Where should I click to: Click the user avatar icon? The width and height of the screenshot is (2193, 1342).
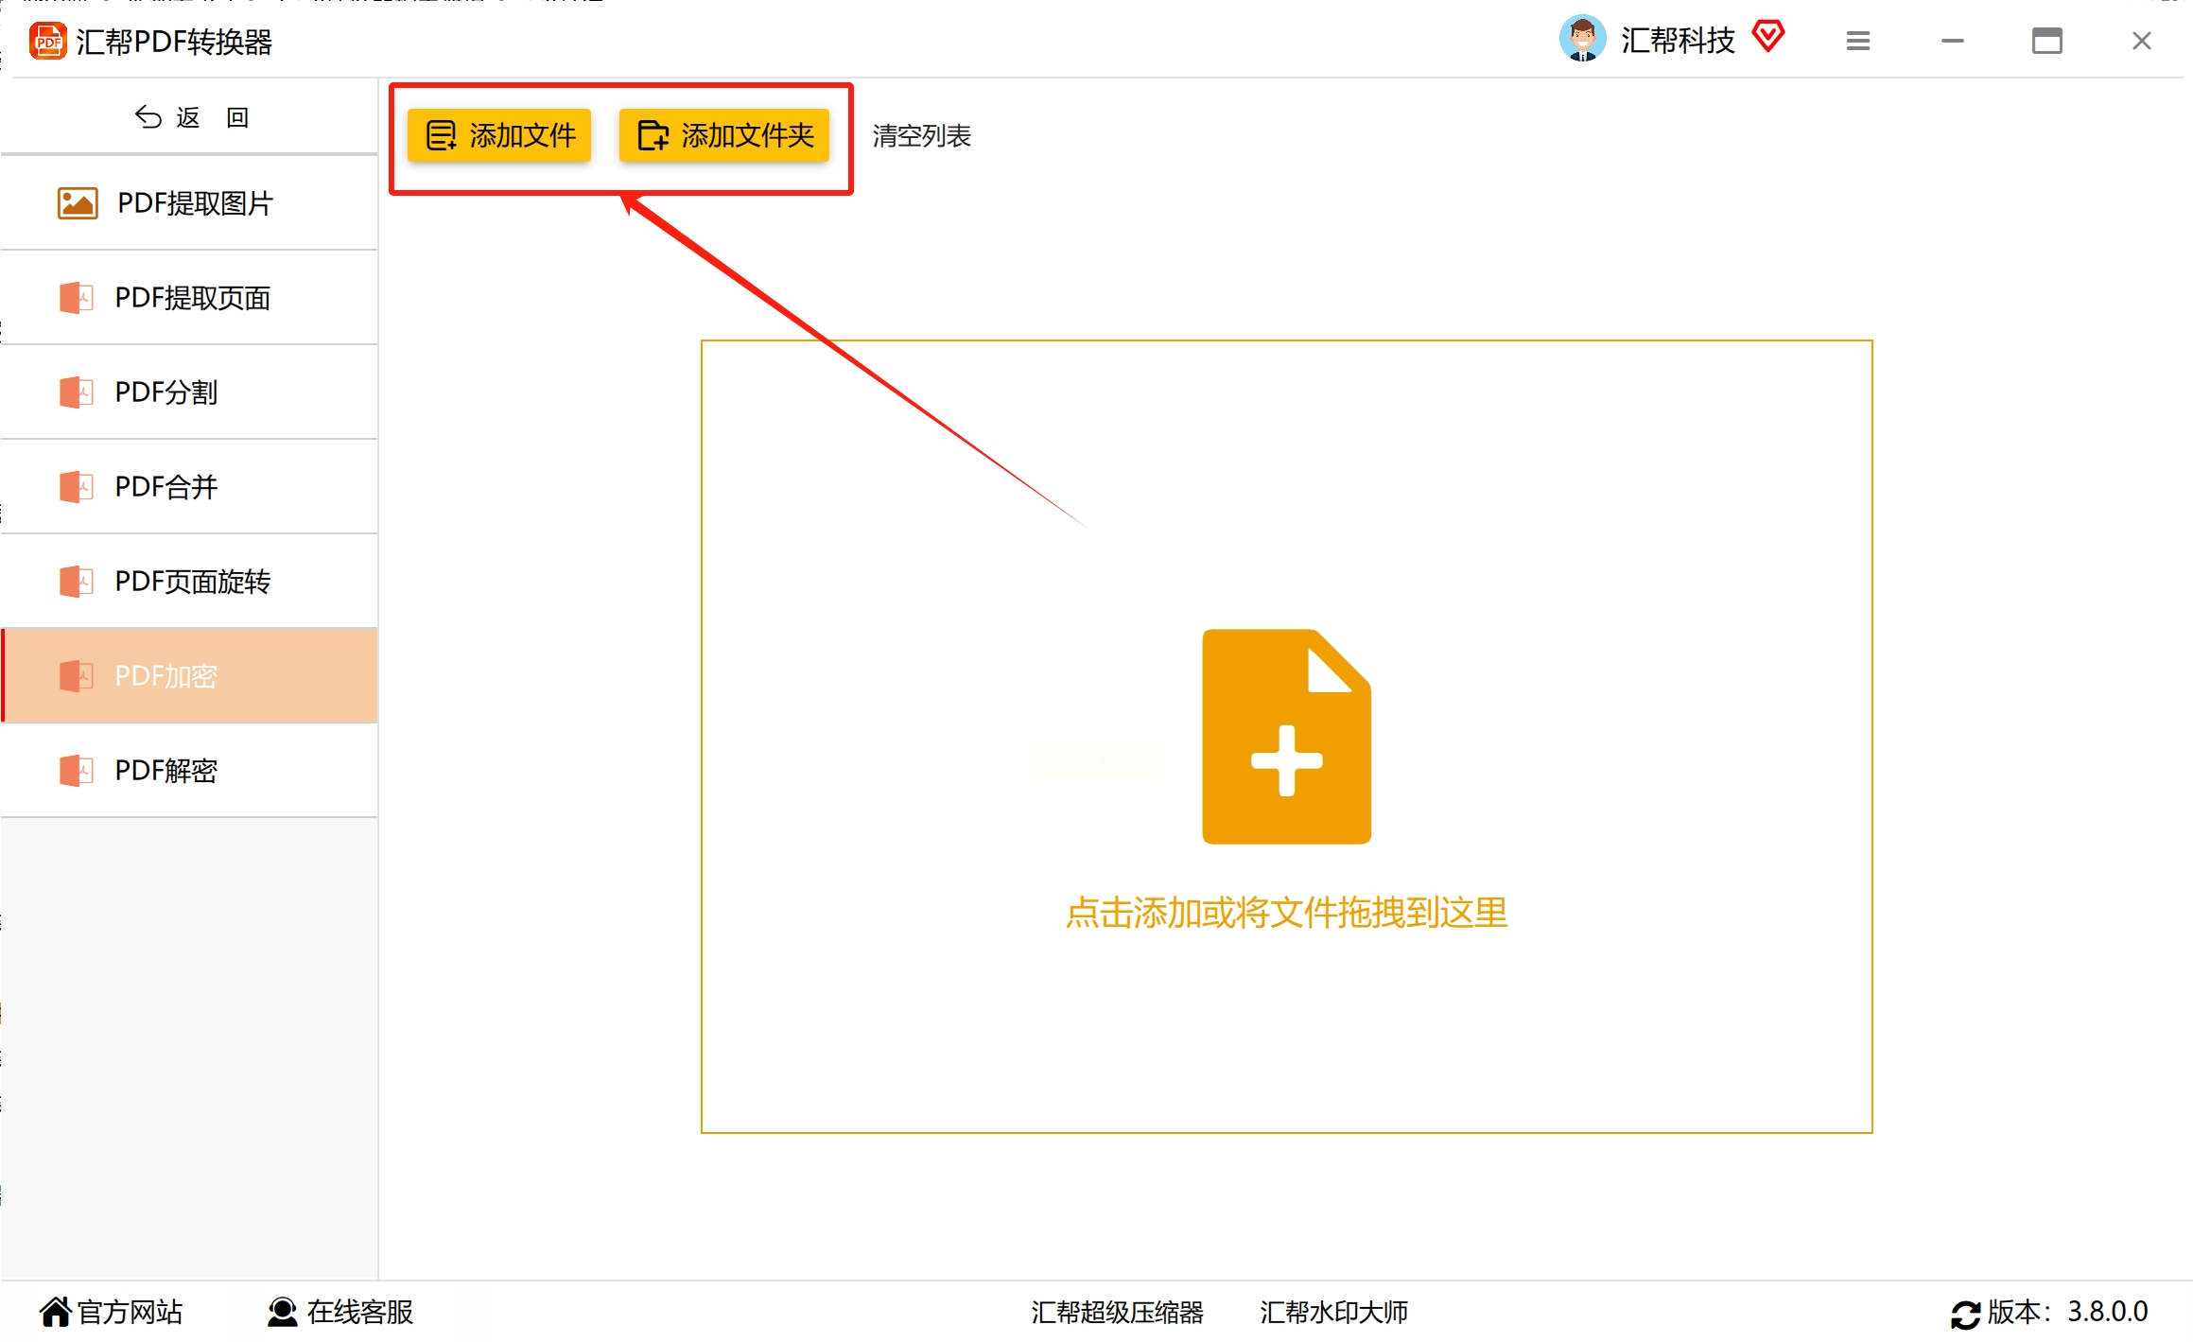tap(1581, 40)
